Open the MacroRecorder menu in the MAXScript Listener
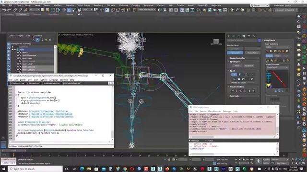Screen dimensions: 307x172 pos(214,111)
